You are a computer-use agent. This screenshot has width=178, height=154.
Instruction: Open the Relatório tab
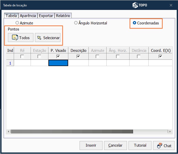63,16
